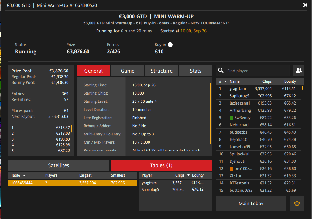Click green marker next to Sw3eney
312x219 pixels.
(x=231, y=118)
